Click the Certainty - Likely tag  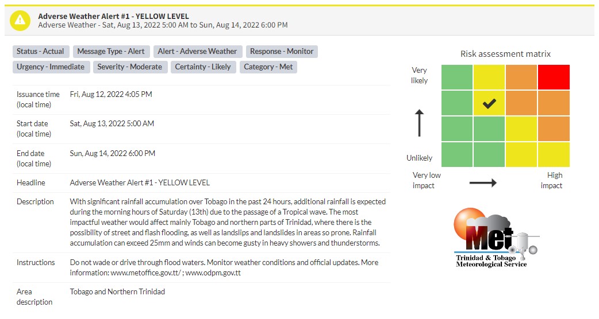point(203,67)
